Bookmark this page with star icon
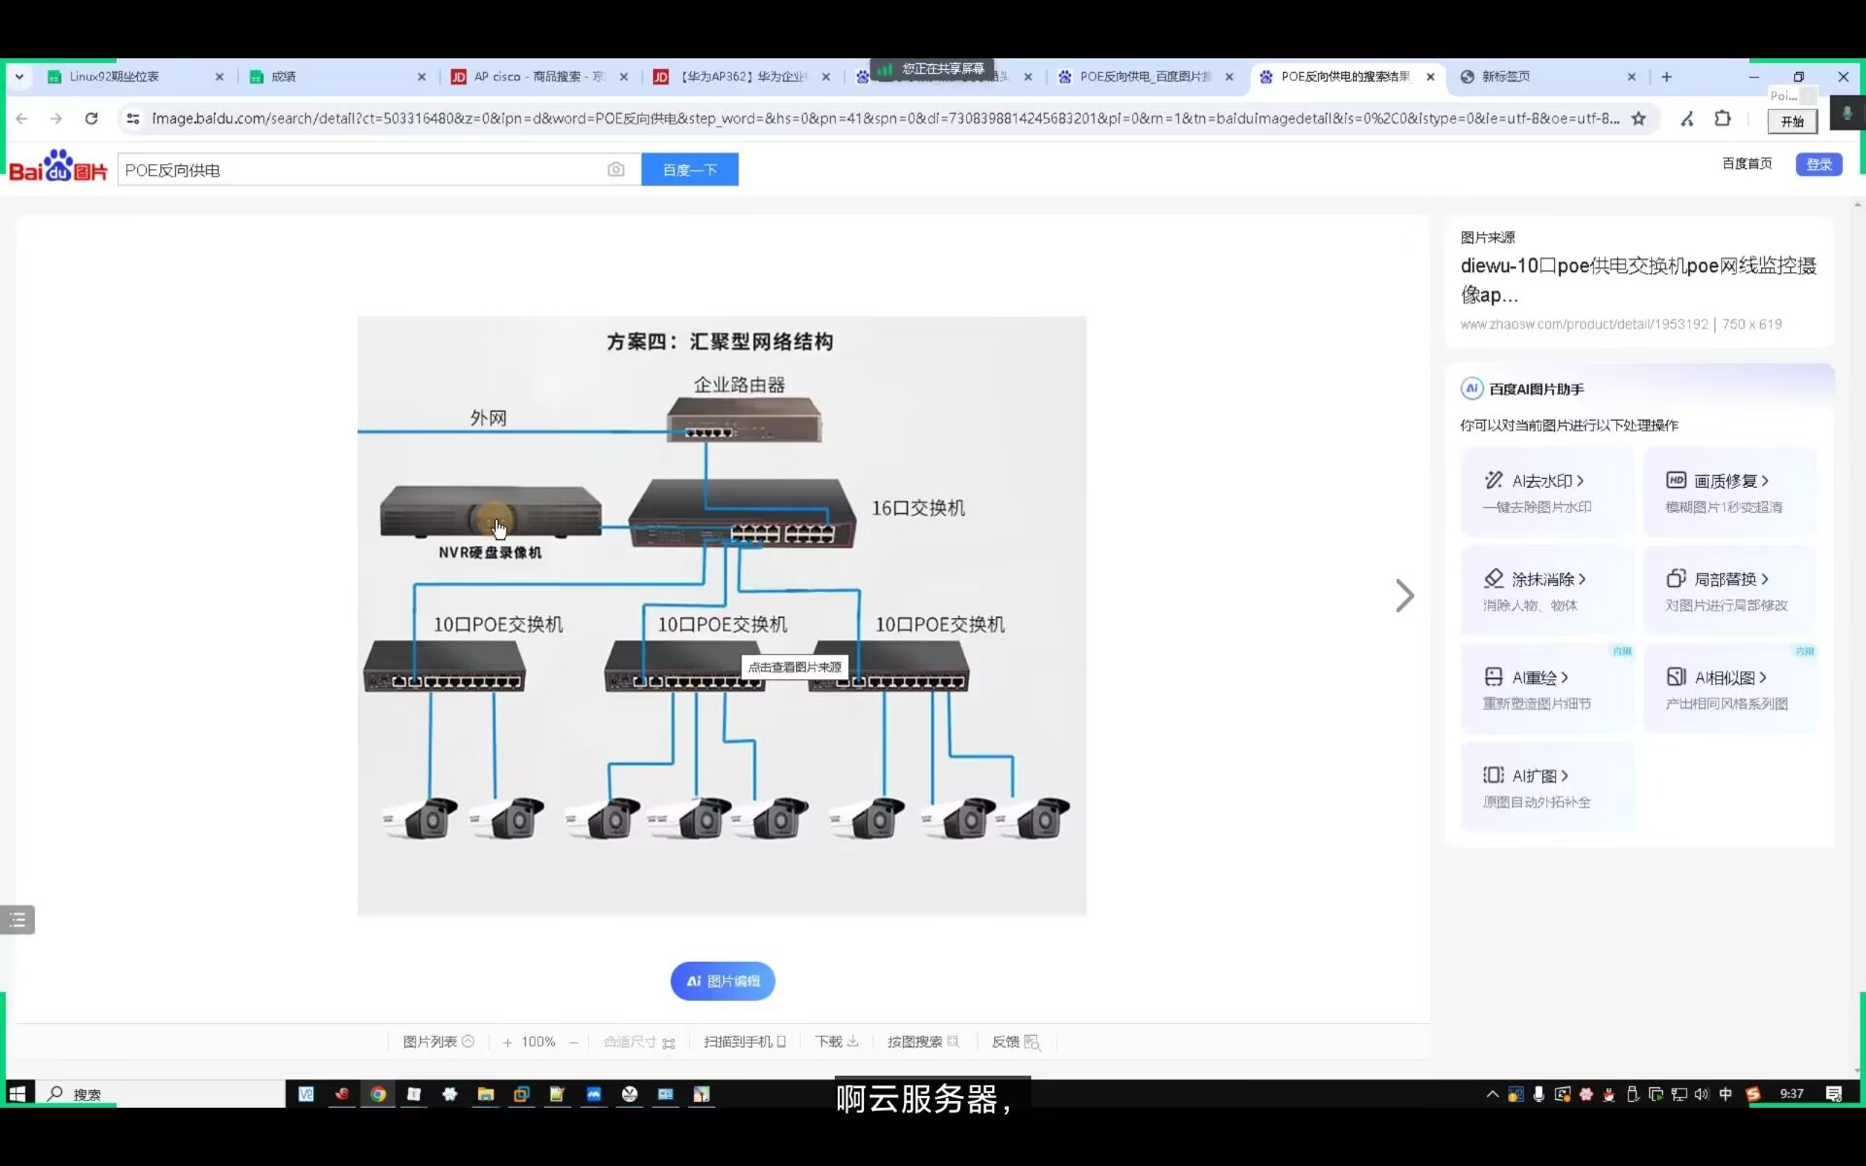Image resolution: width=1866 pixels, height=1166 pixels. click(x=1639, y=119)
